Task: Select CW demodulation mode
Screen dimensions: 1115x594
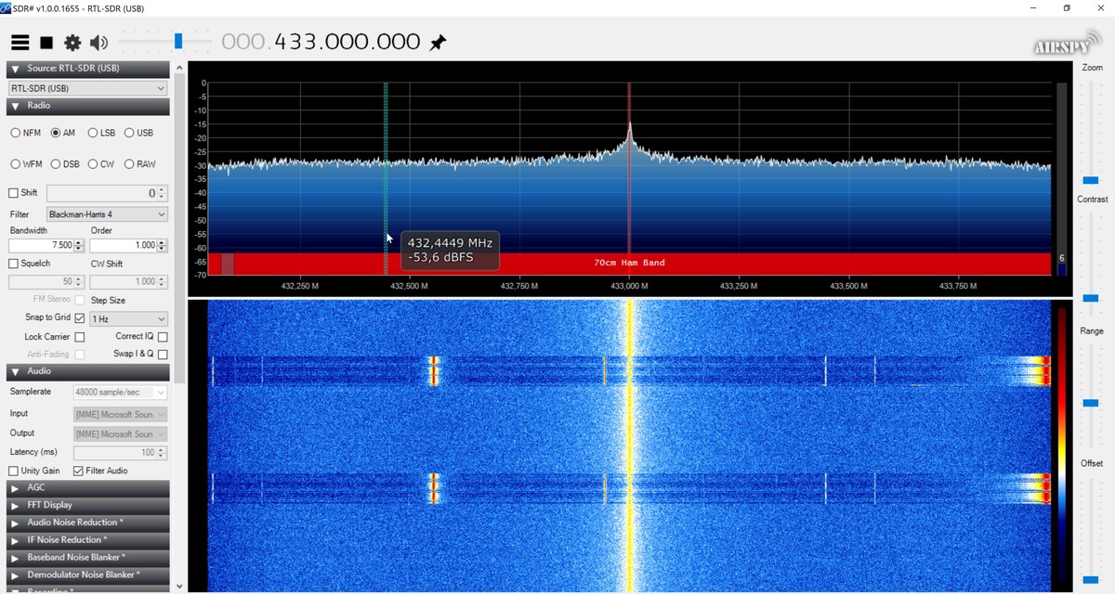Action: 101,164
